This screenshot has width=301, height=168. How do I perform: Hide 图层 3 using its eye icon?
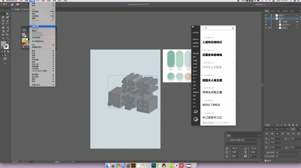pyautogui.click(x=266, y=16)
